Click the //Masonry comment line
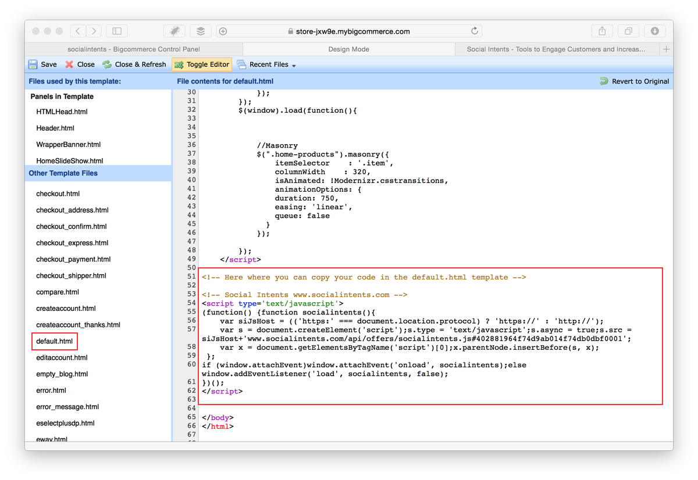Image resolution: width=698 pixels, height=480 pixels. click(277, 145)
